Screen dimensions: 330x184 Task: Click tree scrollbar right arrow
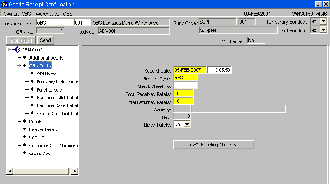[75, 171]
